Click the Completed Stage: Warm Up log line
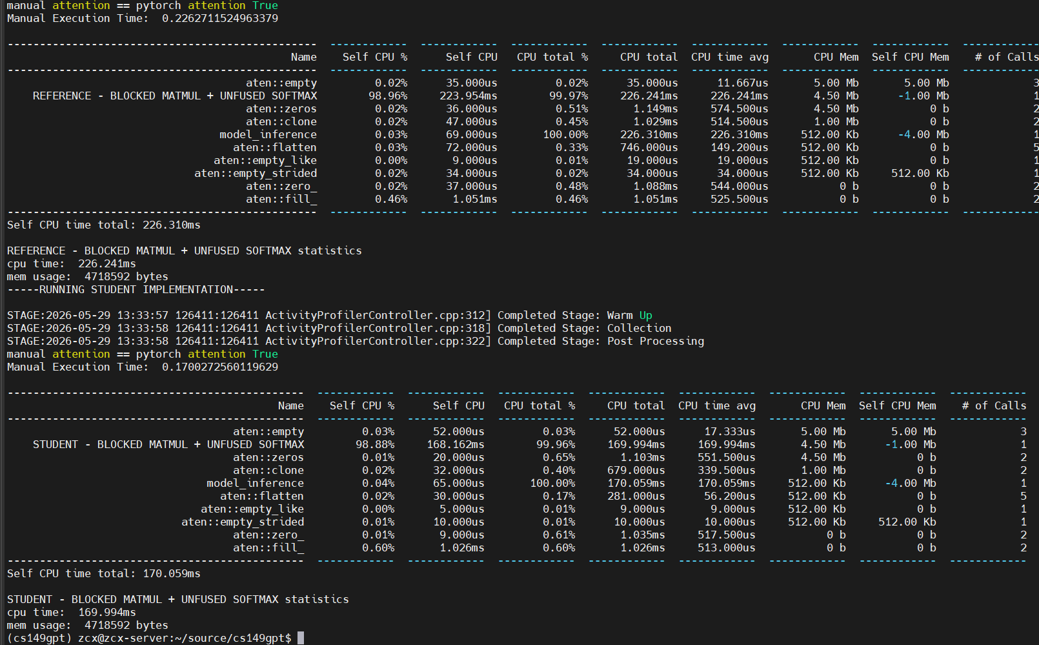Screen dimensions: 1039x645 point(330,315)
